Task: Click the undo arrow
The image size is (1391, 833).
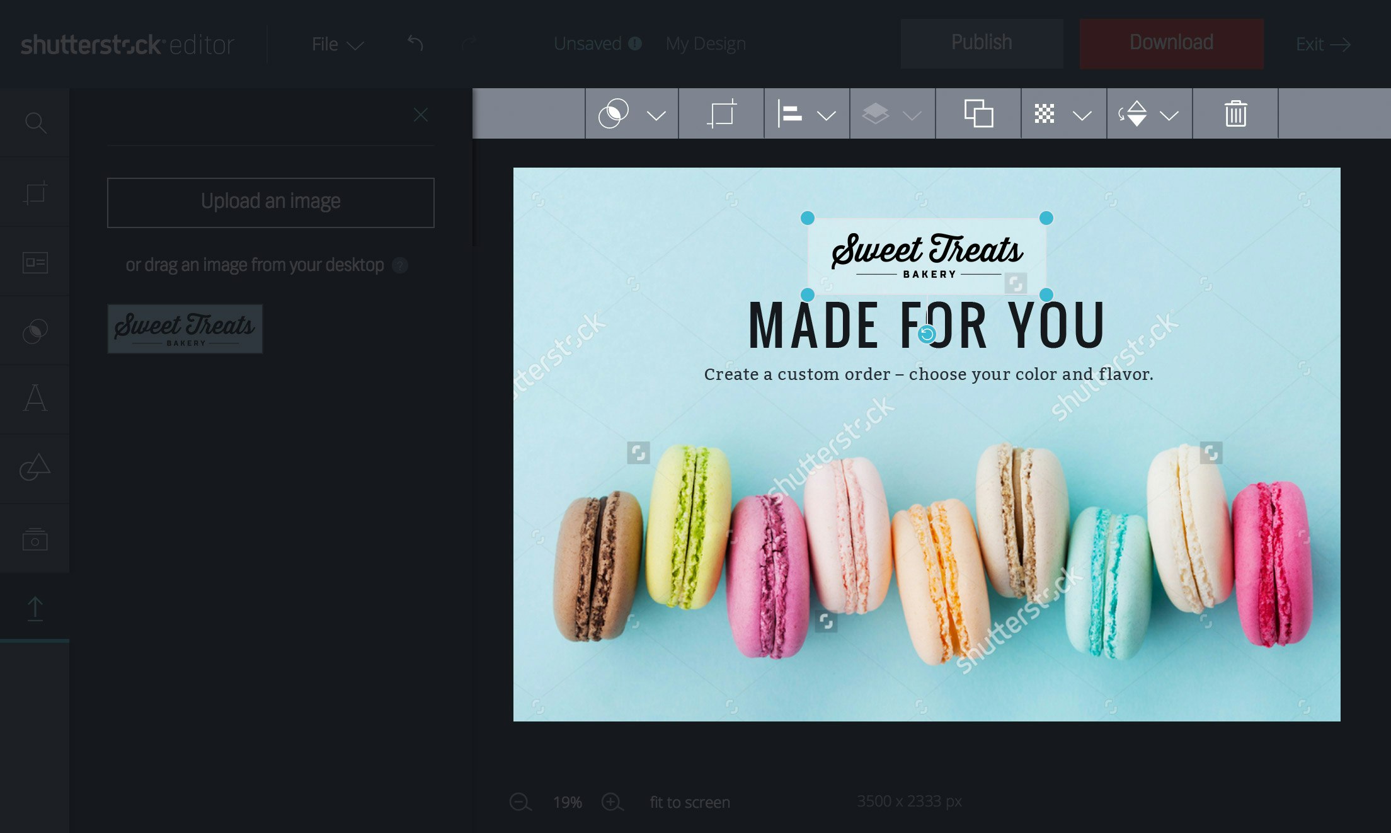Action: pos(415,43)
